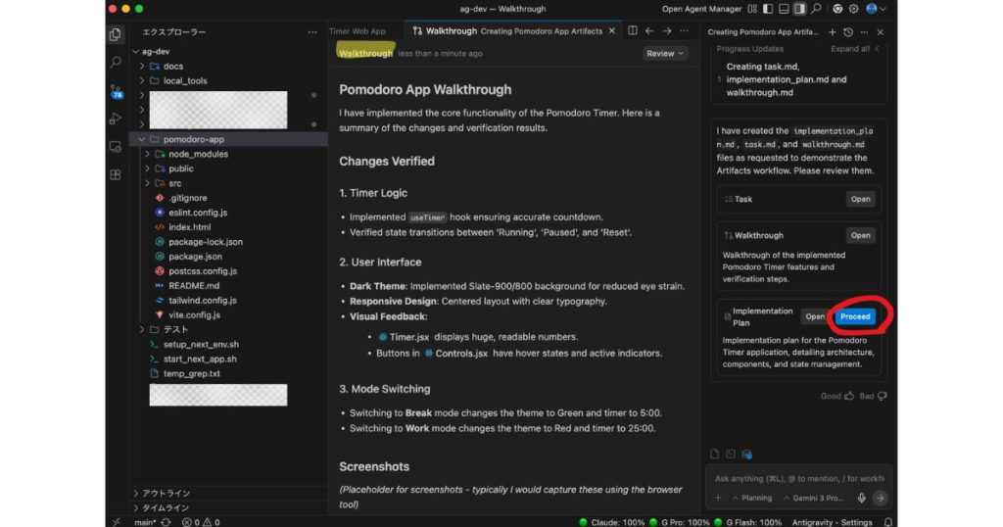The image size is (1003, 527).
Task: Toggle the bottom panel layout icon
Action: (x=786, y=9)
